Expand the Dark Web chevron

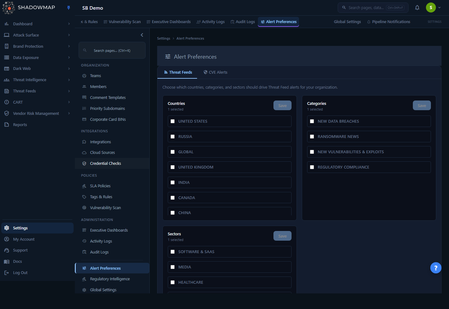point(69,69)
